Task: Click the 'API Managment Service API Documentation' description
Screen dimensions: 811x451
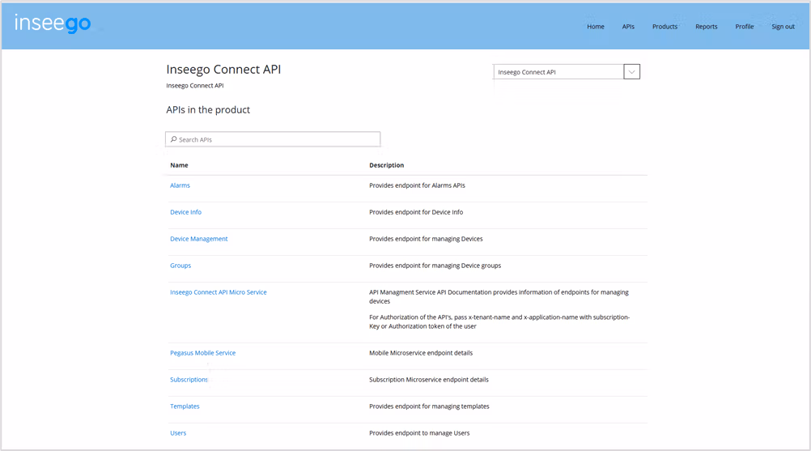Action: (499, 296)
